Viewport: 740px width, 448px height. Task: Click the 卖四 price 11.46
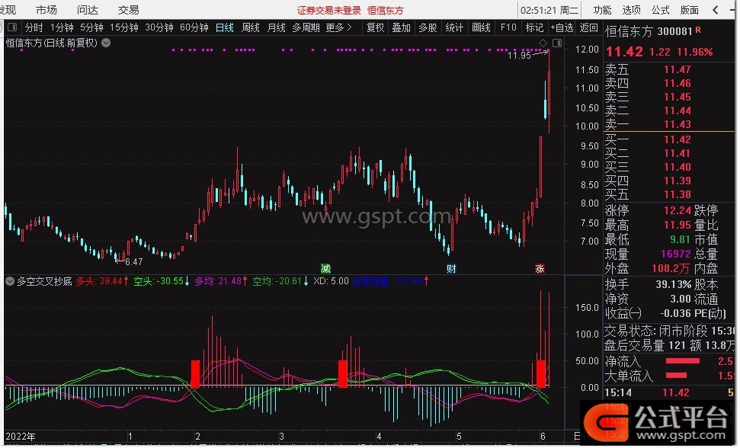(678, 84)
